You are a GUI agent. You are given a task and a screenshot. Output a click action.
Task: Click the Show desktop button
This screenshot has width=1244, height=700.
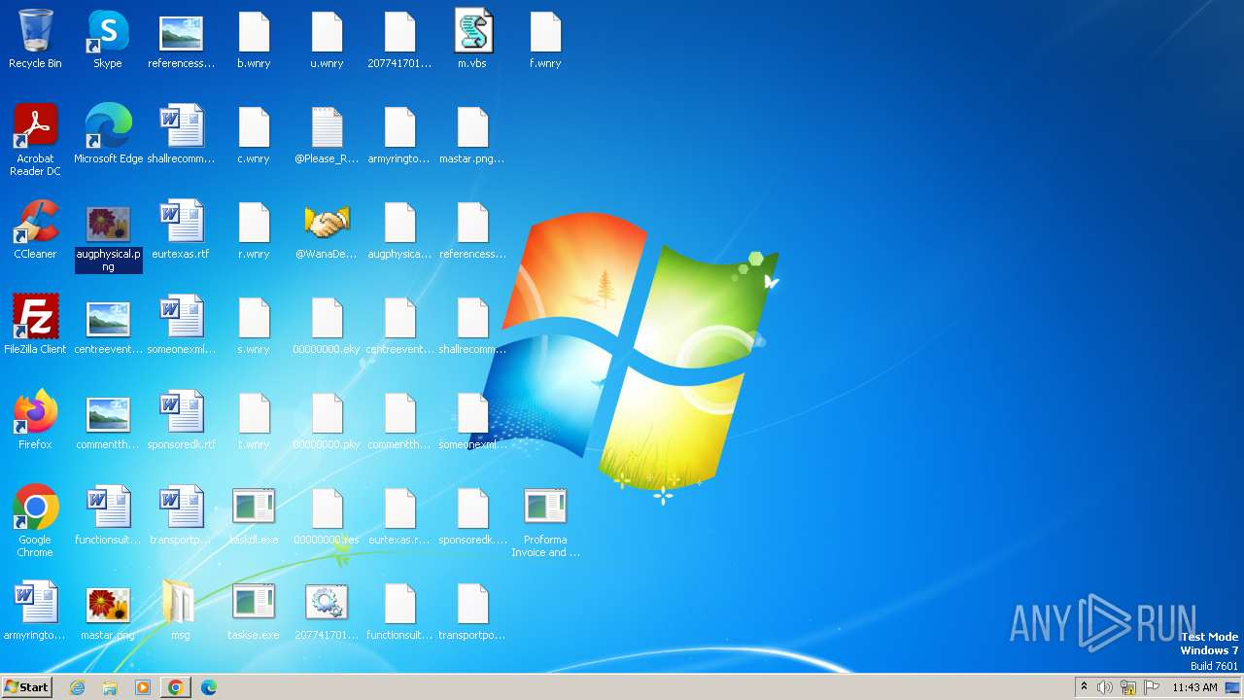click(1233, 687)
